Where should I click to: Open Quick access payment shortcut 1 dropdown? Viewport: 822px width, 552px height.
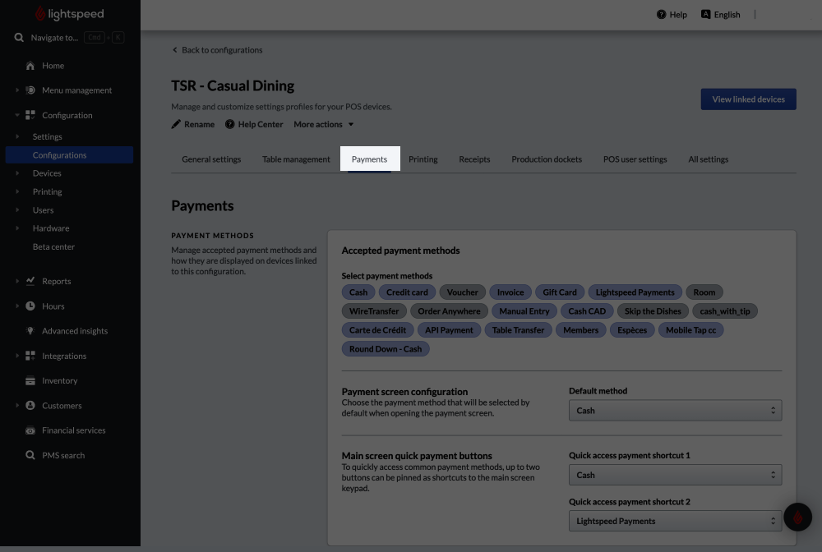click(675, 475)
